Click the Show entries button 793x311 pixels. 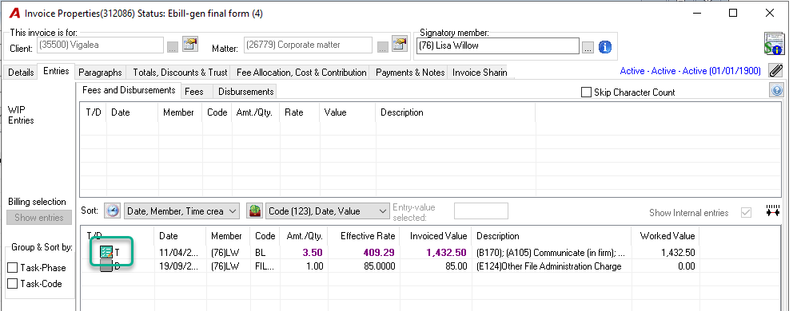[39, 218]
